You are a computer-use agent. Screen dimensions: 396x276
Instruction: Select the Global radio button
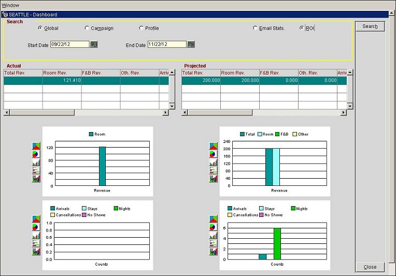[x=40, y=28]
